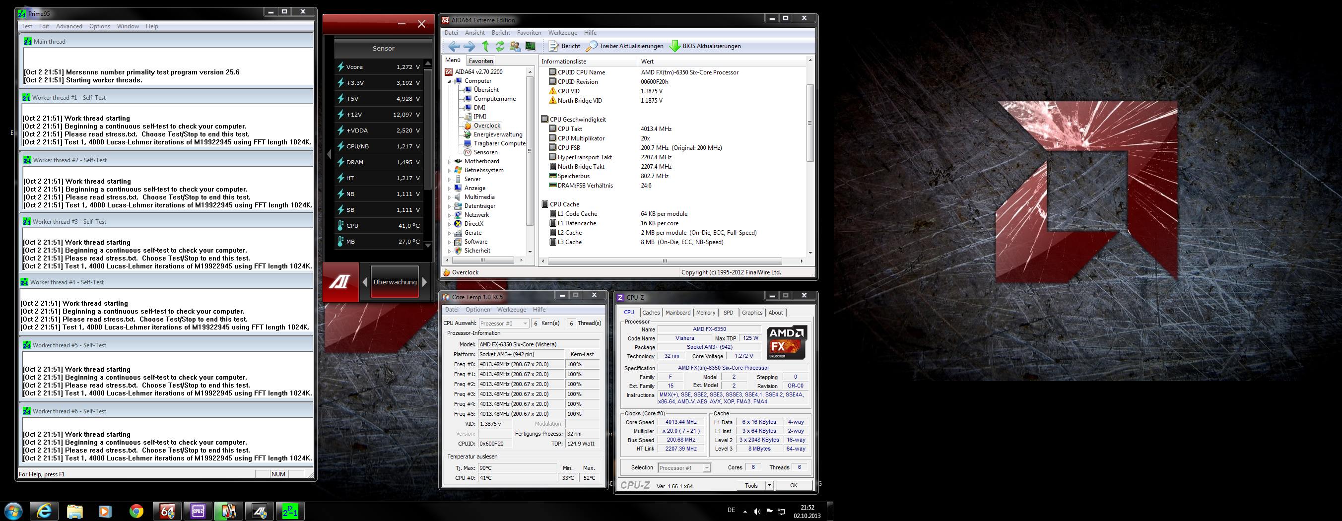Select Übersicht in the AIDA64 tree
This screenshot has width=1342, height=521.
486,90
